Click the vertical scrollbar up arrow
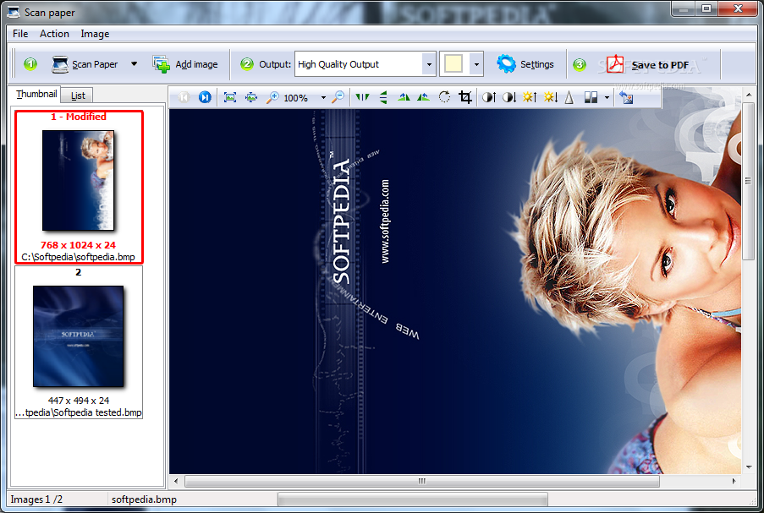The image size is (764, 513). click(749, 94)
